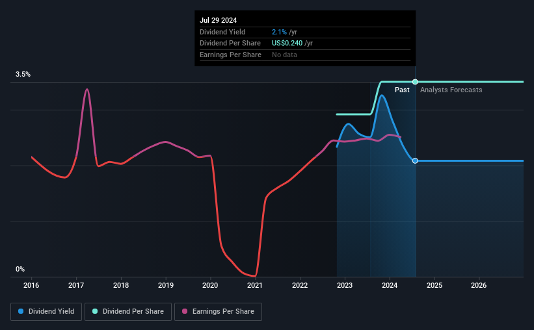
Task: Click the 2020 x-axis label
Action: [210, 285]
